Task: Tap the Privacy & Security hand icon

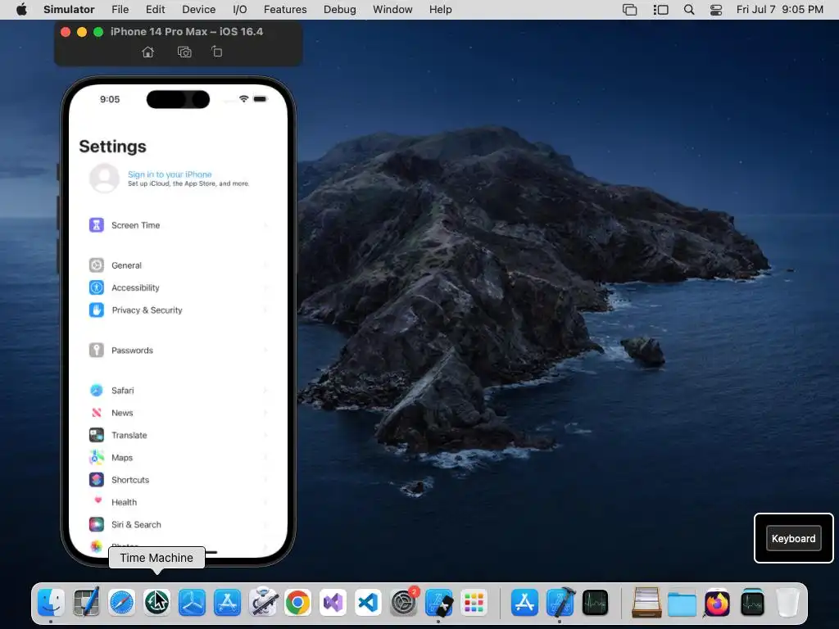Action: pyautogui.click(x=97, y=310)
